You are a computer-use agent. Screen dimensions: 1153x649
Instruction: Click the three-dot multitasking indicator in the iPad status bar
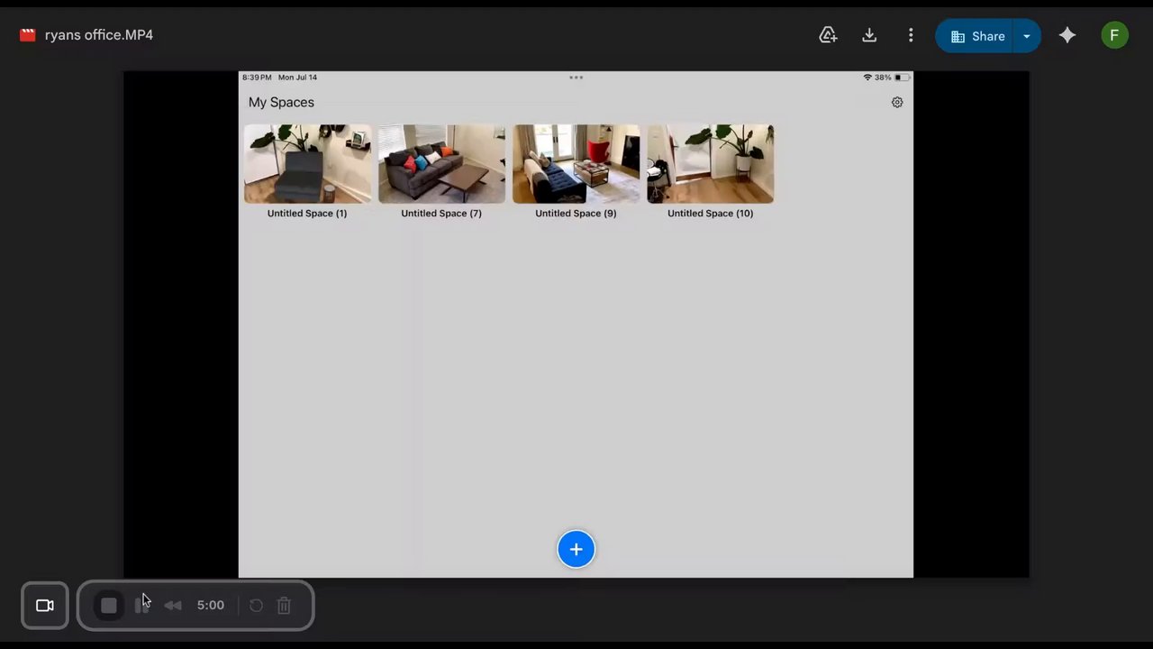point(576,78)
